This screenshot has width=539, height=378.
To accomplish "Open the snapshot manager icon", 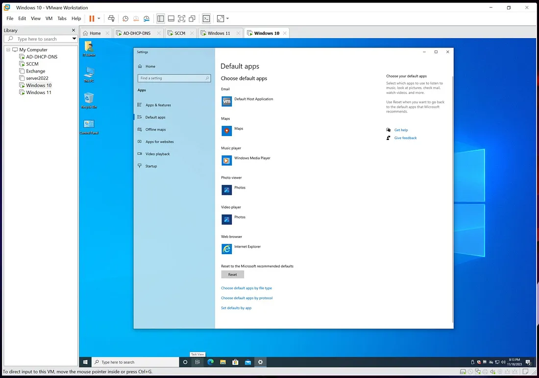I will [147, 19].
